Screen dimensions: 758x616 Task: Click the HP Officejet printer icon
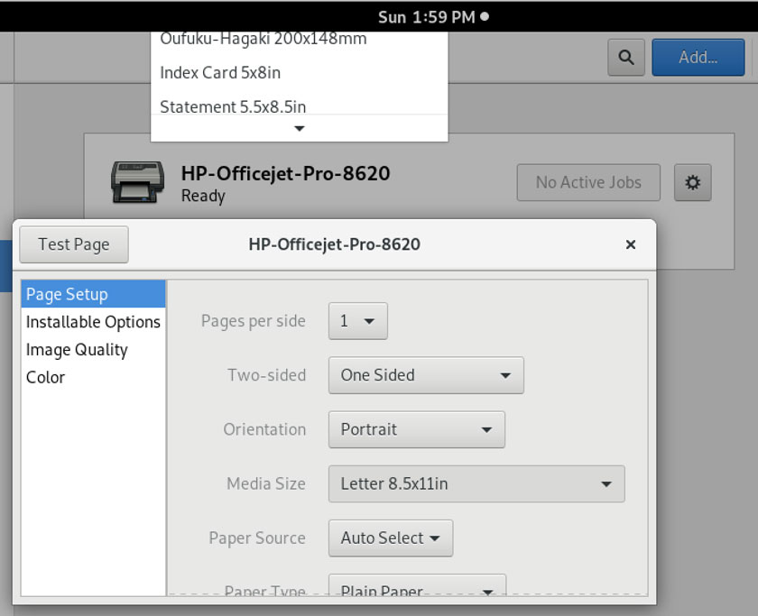pyautogui.click(x=137, y=182)
